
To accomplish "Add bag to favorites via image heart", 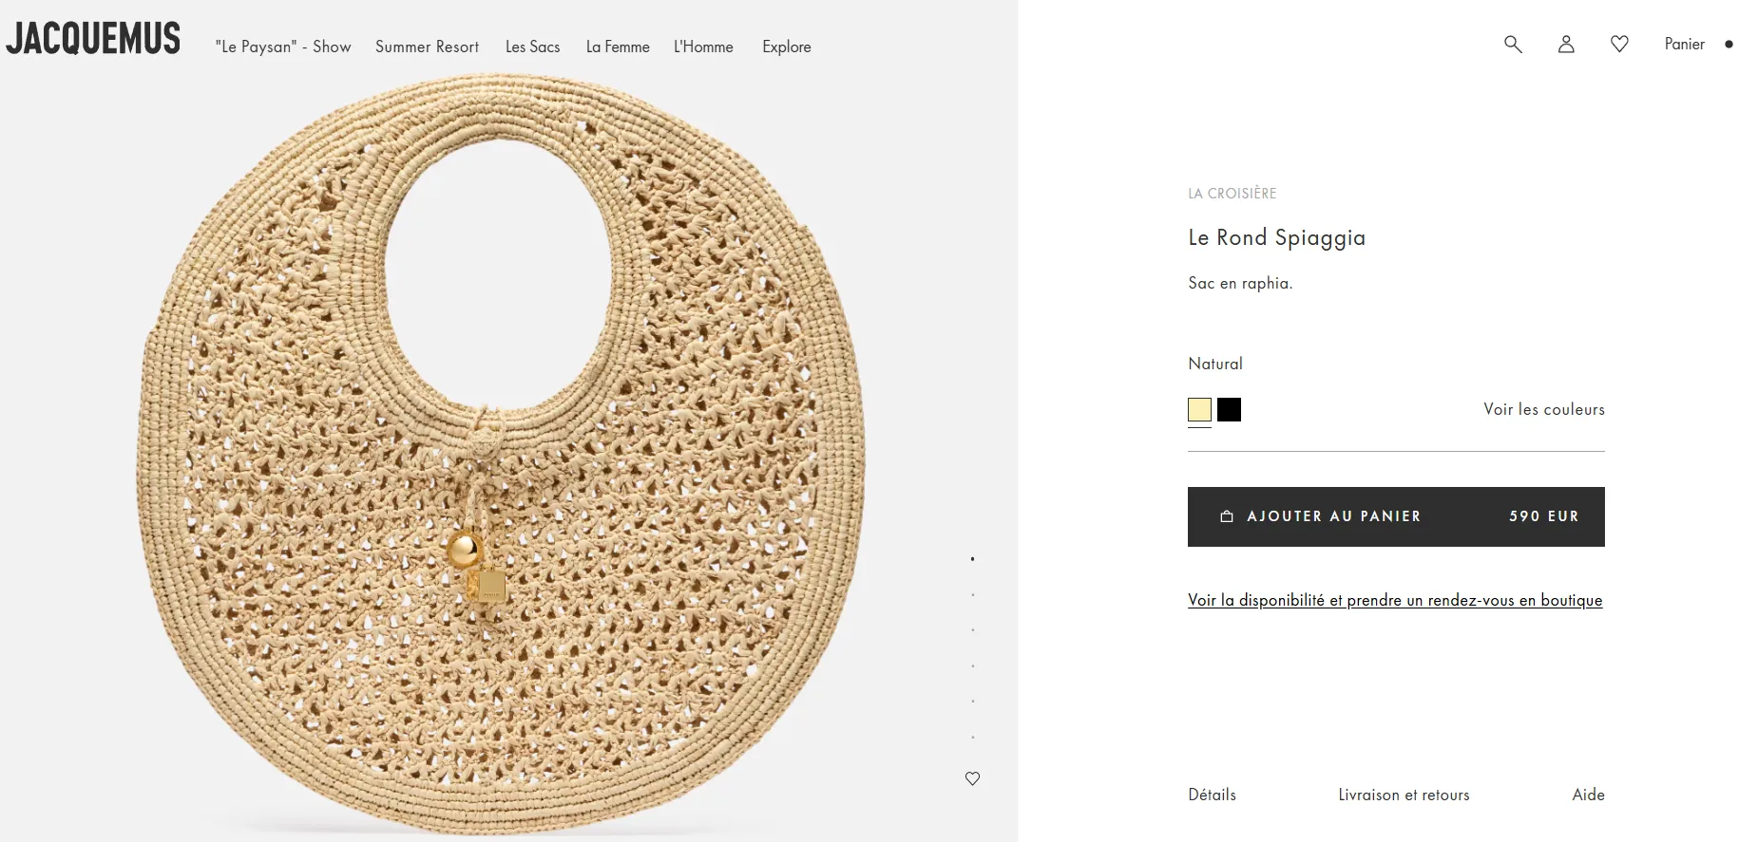I will point(972,778).
